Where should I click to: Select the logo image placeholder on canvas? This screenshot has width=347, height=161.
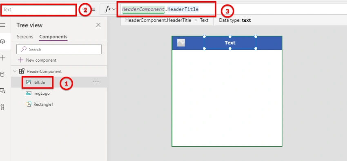[181, 43]
